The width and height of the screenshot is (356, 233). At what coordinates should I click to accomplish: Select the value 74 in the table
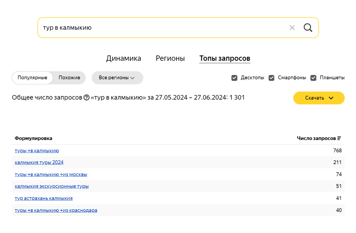click(339, 174)
